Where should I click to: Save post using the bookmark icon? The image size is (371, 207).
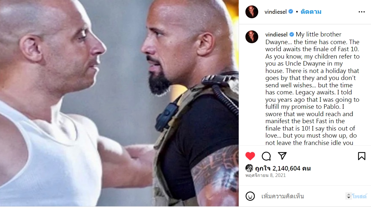tap(361, 156)
